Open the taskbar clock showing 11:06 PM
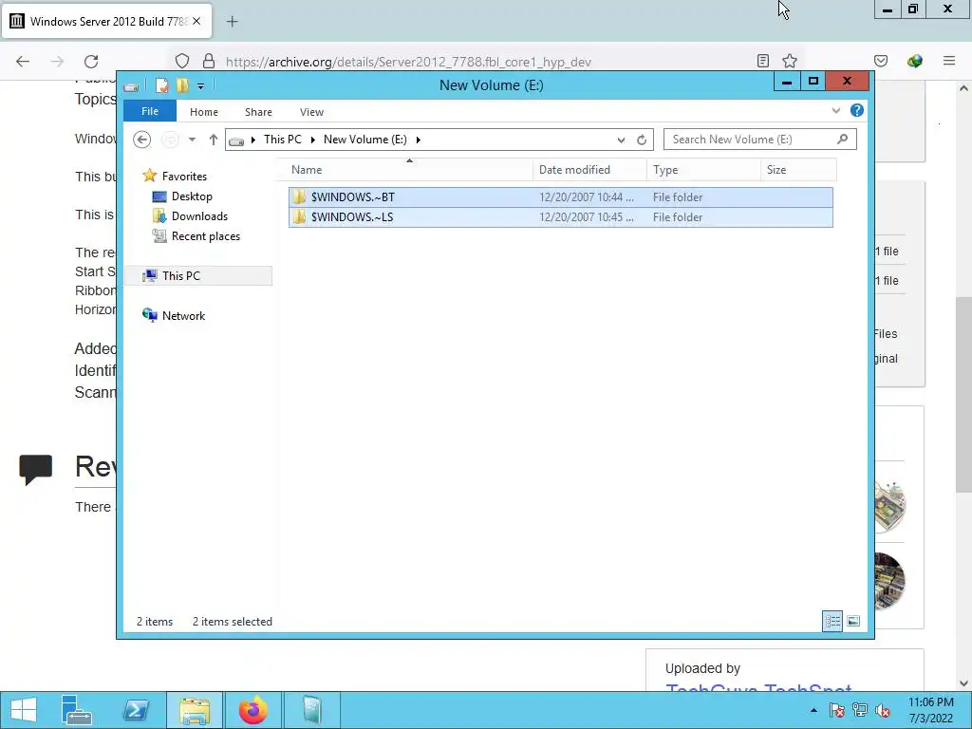This screenshot has height=729, width=972. (930, 710)
